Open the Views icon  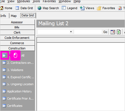82,8
